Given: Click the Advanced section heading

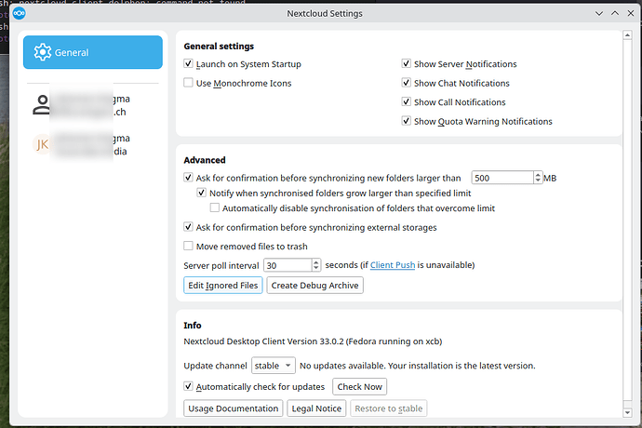Looking at the screenshot, I should point(205,160).
